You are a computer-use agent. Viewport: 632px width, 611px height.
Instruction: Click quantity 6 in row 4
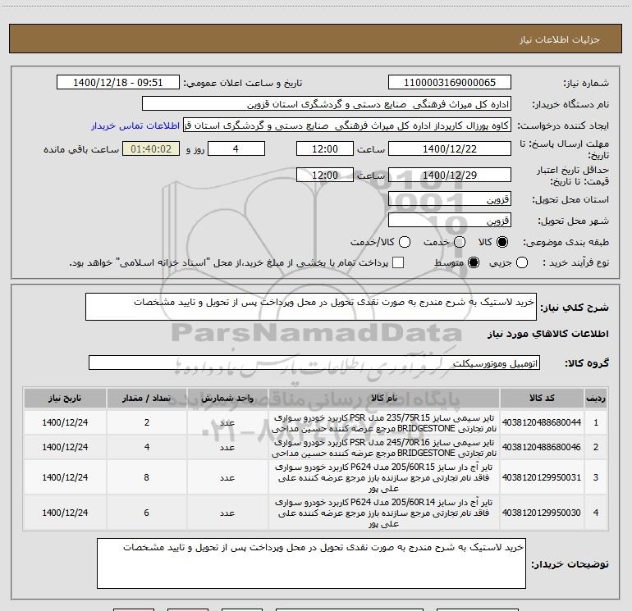click(147, 513)
